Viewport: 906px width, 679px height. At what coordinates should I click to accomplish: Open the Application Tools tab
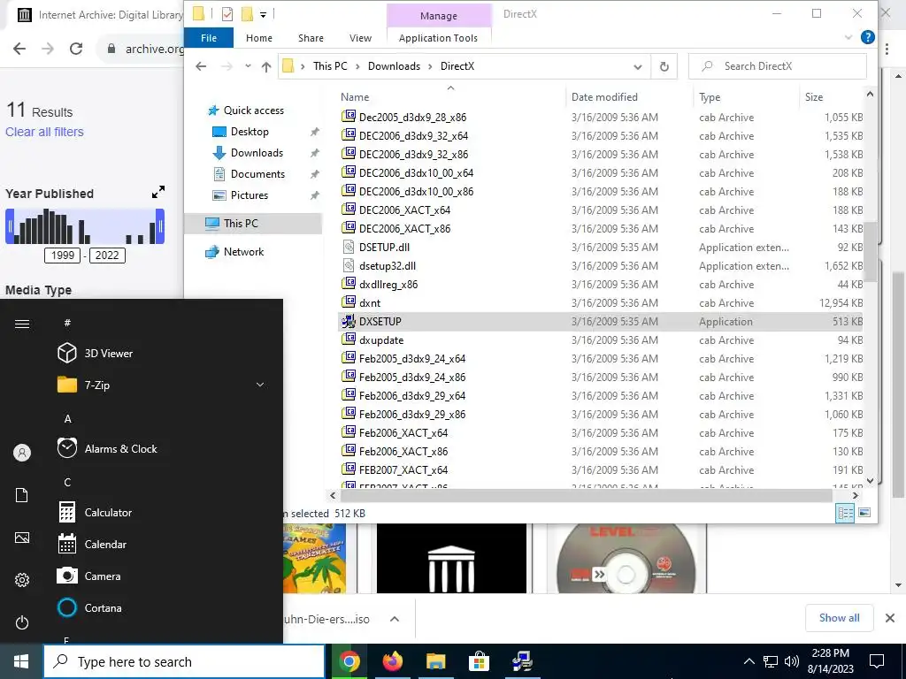pos(438,38)
